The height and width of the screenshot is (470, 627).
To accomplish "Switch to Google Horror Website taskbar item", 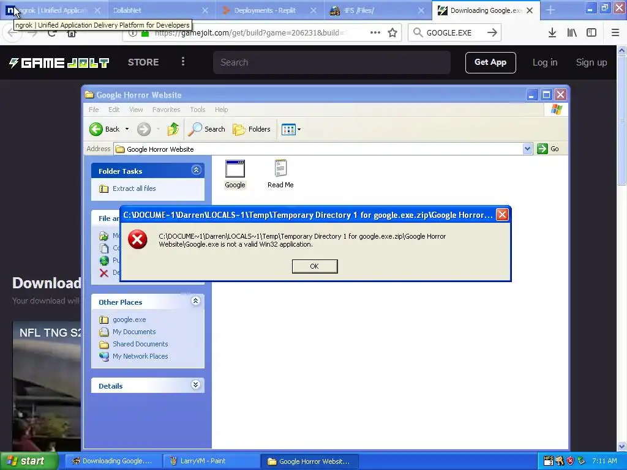I will coord(310,461).
